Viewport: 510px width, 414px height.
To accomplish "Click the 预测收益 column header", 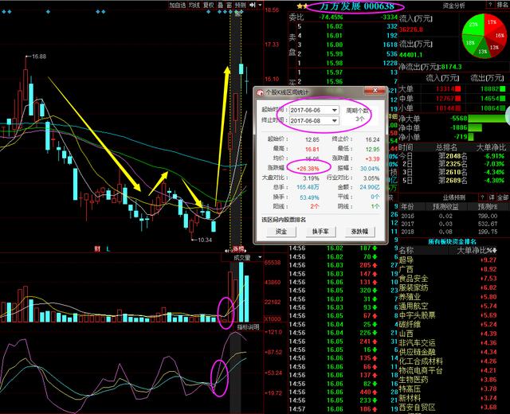I will pos(445,207).
